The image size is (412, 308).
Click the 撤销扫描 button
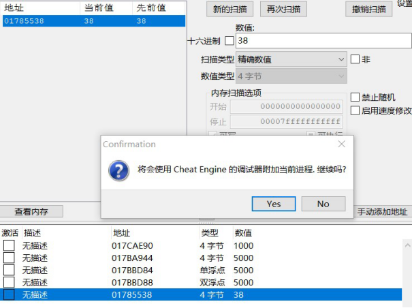[x=369, y=10]
